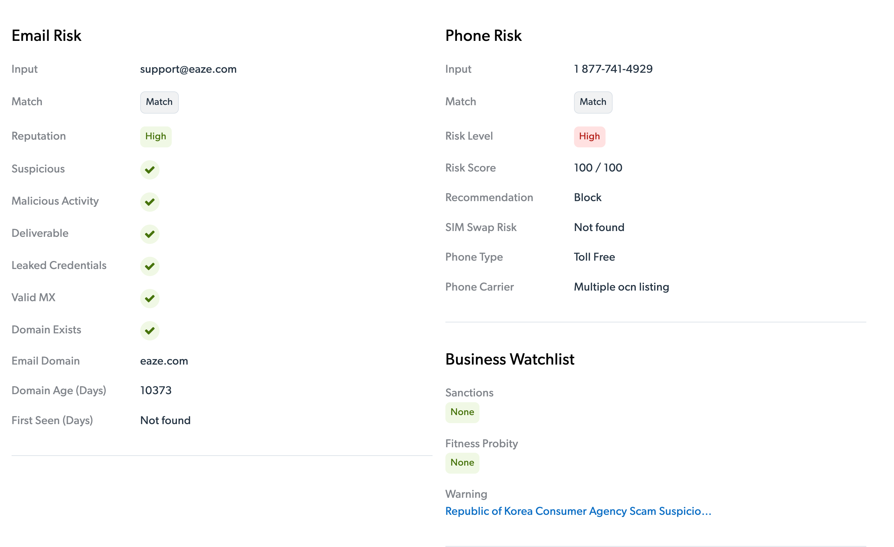Click the Block recommendation value
894x547 pixels.
588,197
